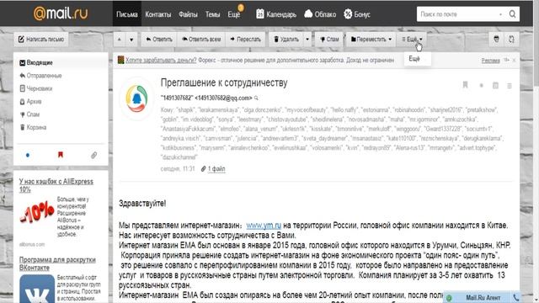
Task: Flag this message with bookmark icon
Action: pyautogui.click(x=465, y=85)
